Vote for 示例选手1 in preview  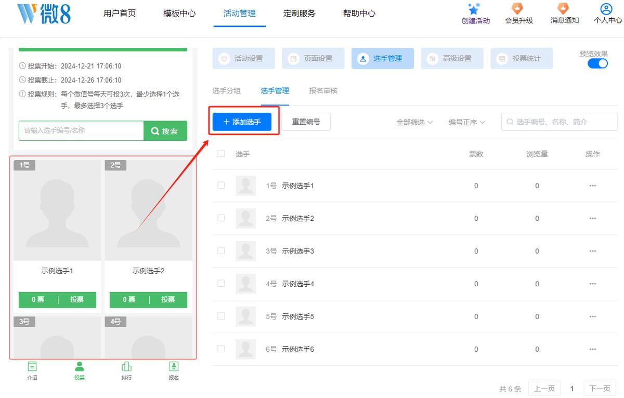click(77, 300)
